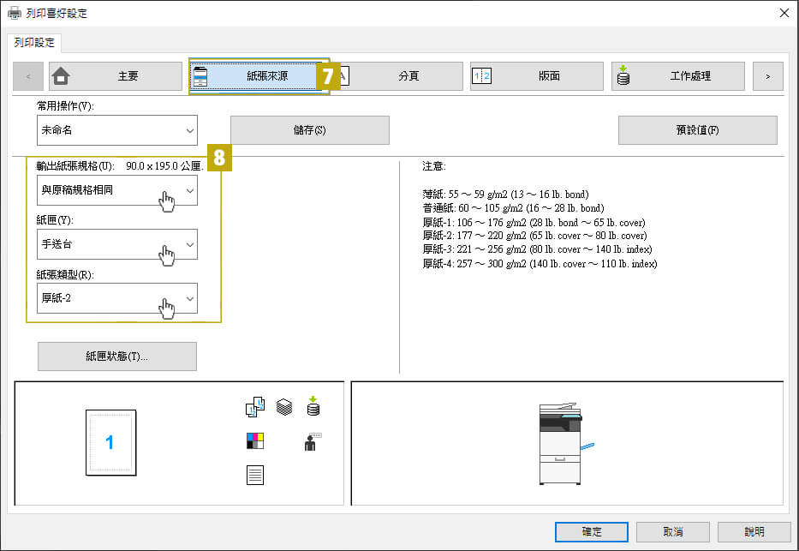Screen dimensions: 799x551
Task: Expand the 常用操作 dropdown showing 未命名
Action: (117, 130)
